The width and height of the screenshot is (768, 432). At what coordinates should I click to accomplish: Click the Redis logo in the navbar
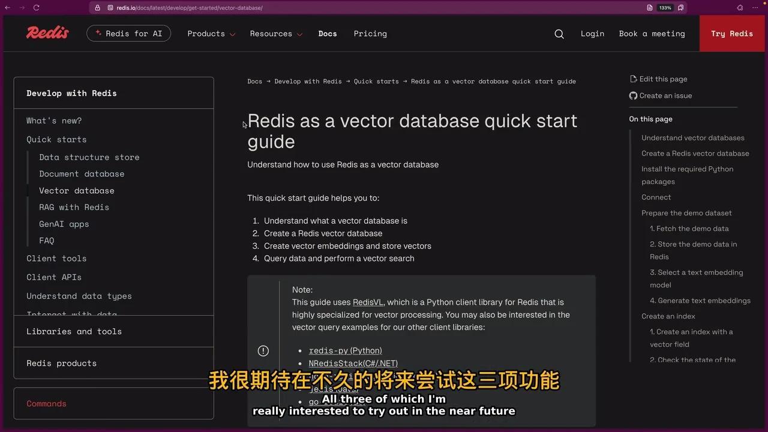coord(47,32)
